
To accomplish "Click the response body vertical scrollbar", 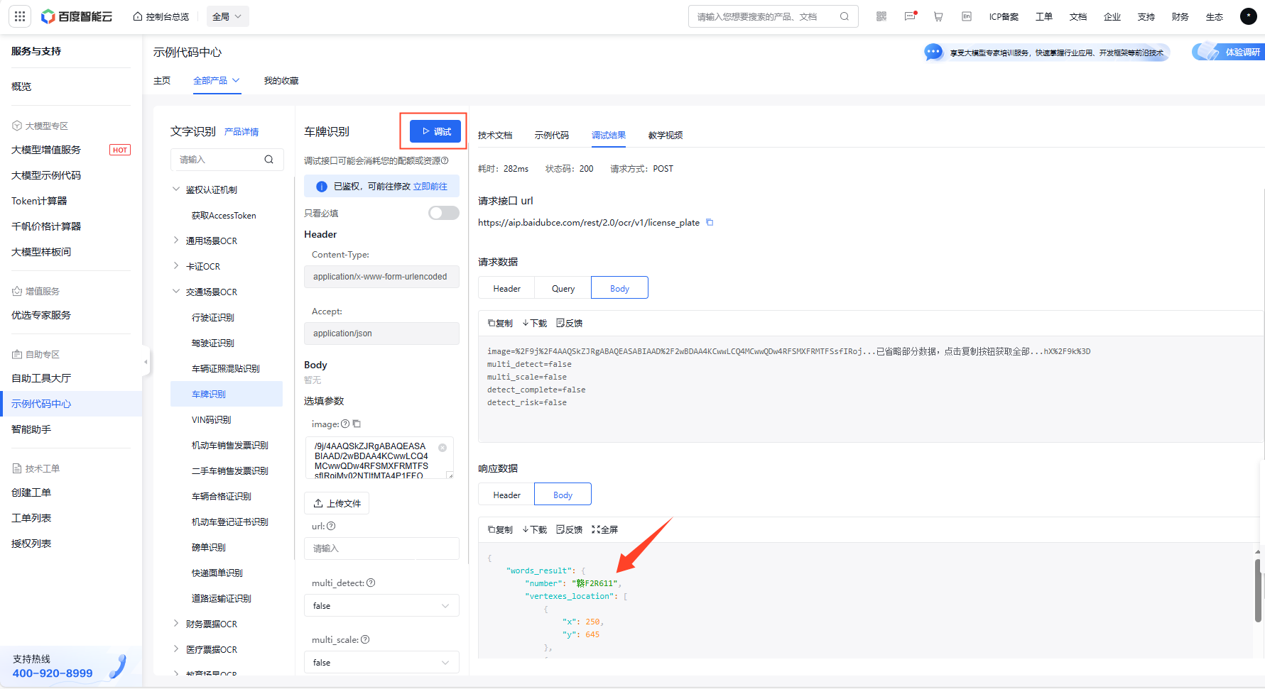I will 1257,590.
